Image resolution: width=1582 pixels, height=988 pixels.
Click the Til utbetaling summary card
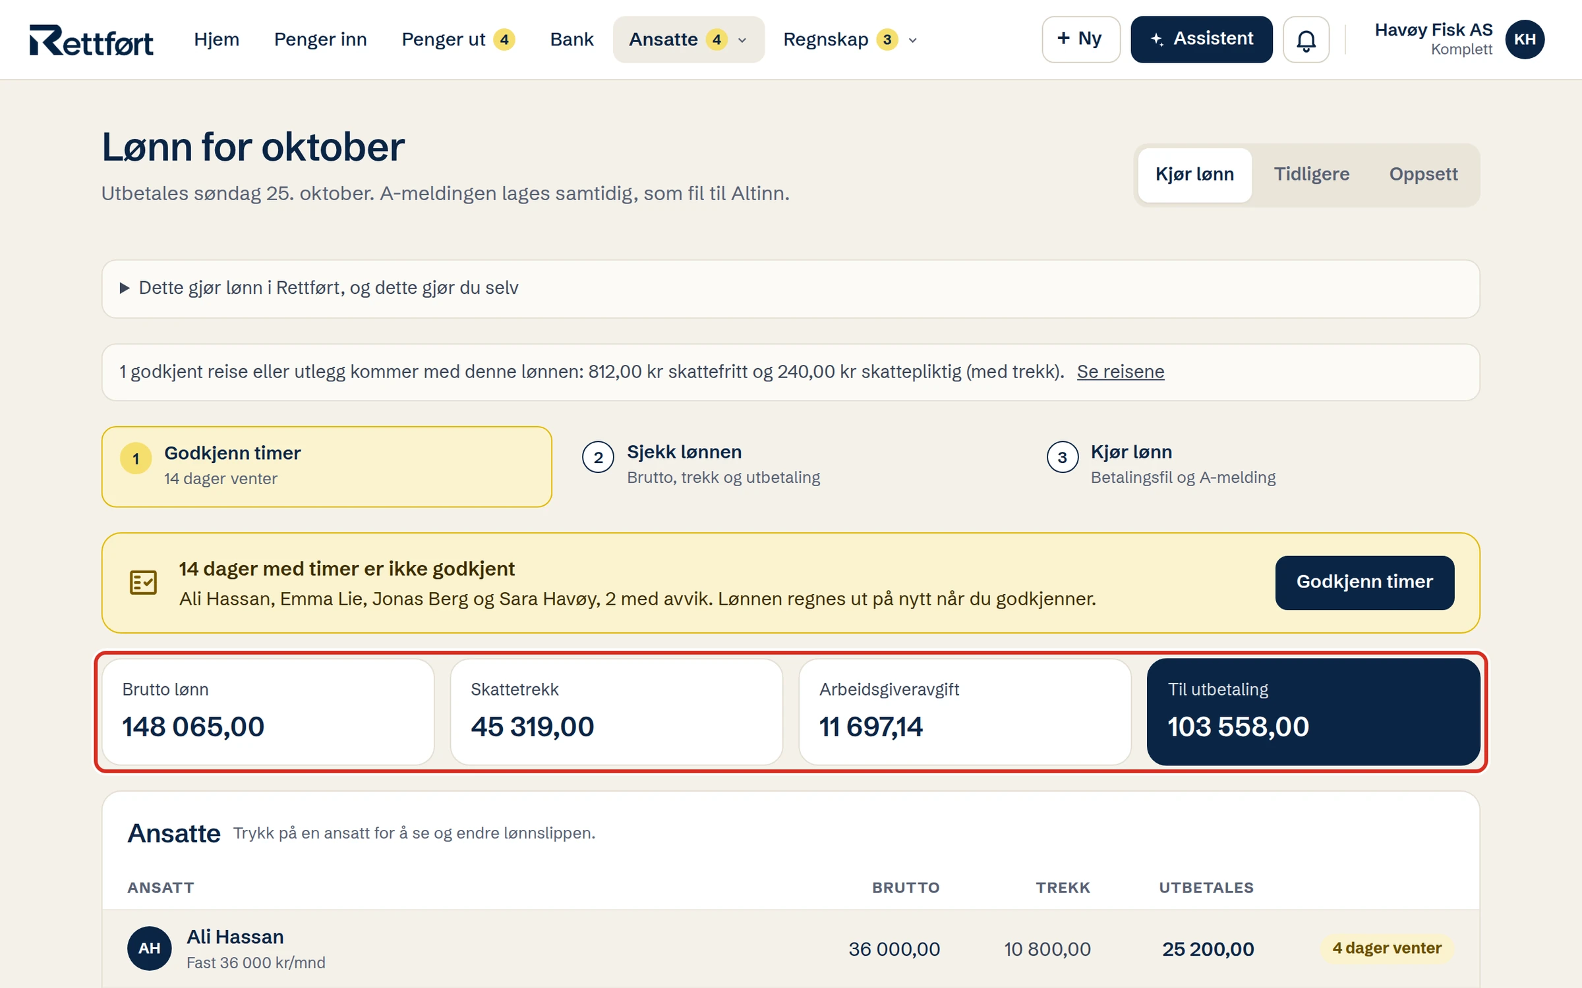coord(1313,711)
